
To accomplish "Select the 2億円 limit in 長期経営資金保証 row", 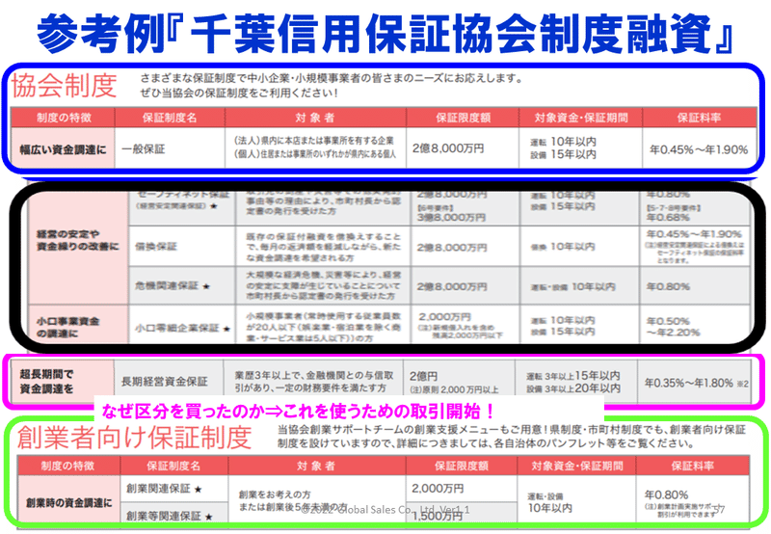I will coord(423,376).
